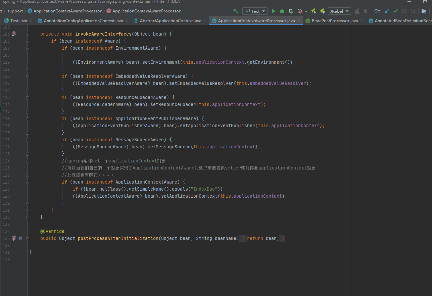Screen dimensions: 432x296
Task: Commit changes with the green Git checkmark
Action: 395,11
